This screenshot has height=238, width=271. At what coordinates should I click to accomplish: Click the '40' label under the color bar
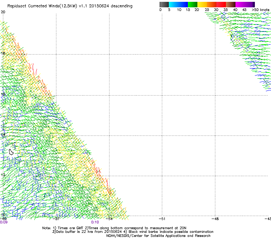(235, 10)
